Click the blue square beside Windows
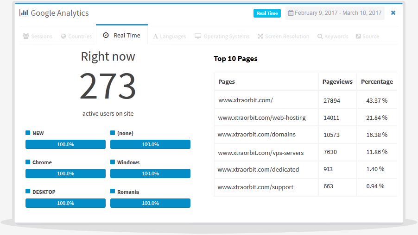 113,162
